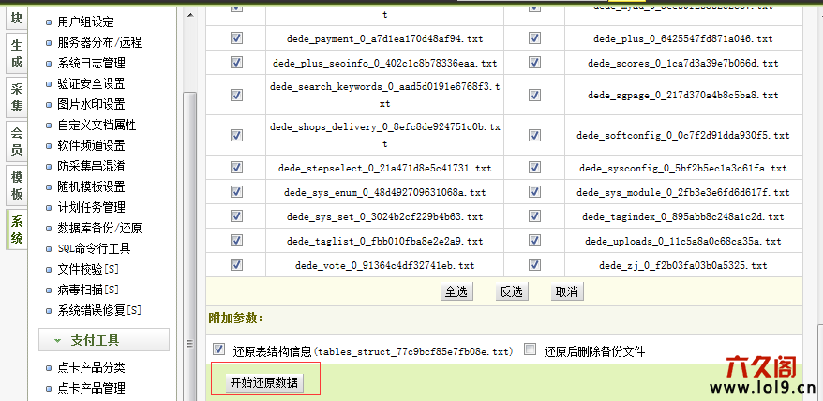
Task: Uncheck the dede_sysconfig file checkbox
Action: click(x=534, y=168)
